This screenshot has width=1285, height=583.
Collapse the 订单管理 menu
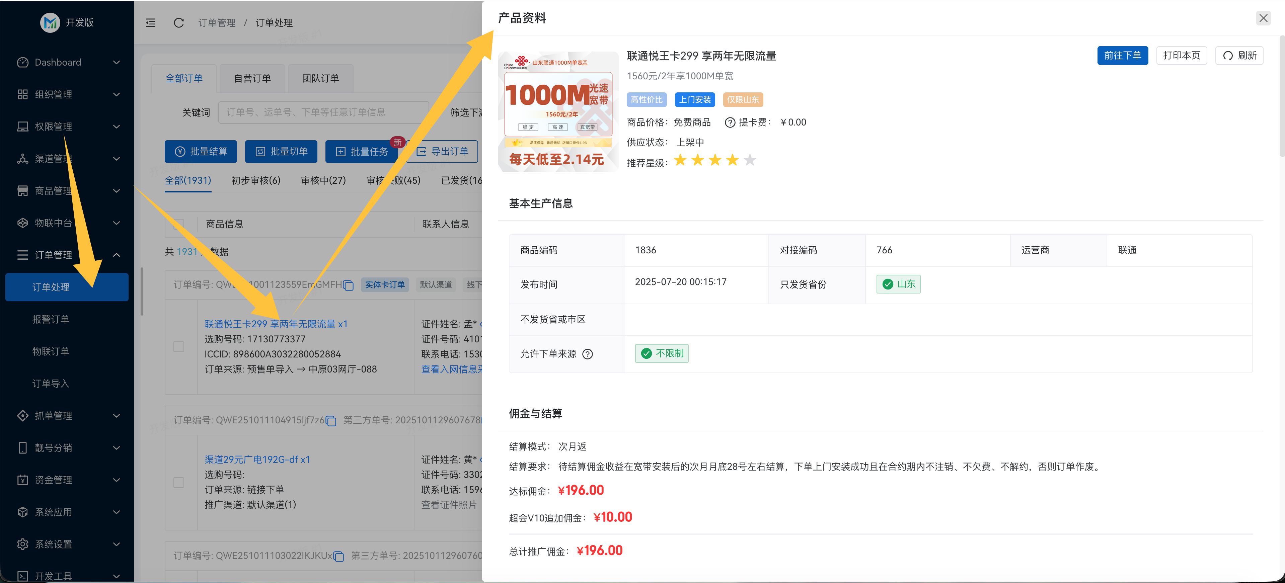pos(67,255)
